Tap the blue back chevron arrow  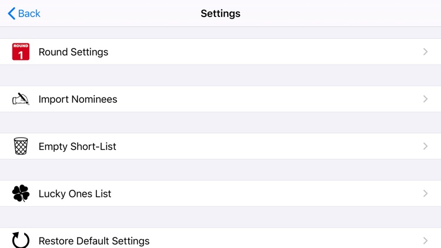11,14
